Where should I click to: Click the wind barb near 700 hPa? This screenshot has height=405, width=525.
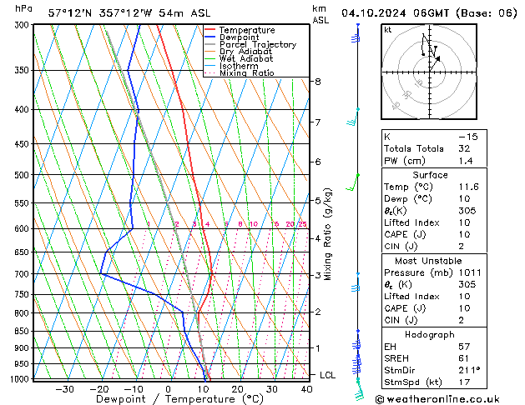tap(356, 282)
